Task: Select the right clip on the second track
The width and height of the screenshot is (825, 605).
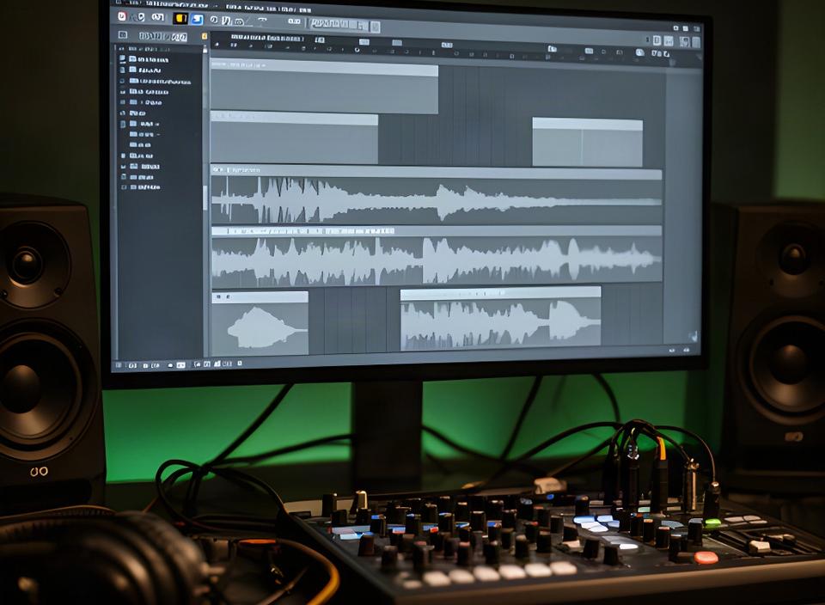Action: click(x=587, y=143)
